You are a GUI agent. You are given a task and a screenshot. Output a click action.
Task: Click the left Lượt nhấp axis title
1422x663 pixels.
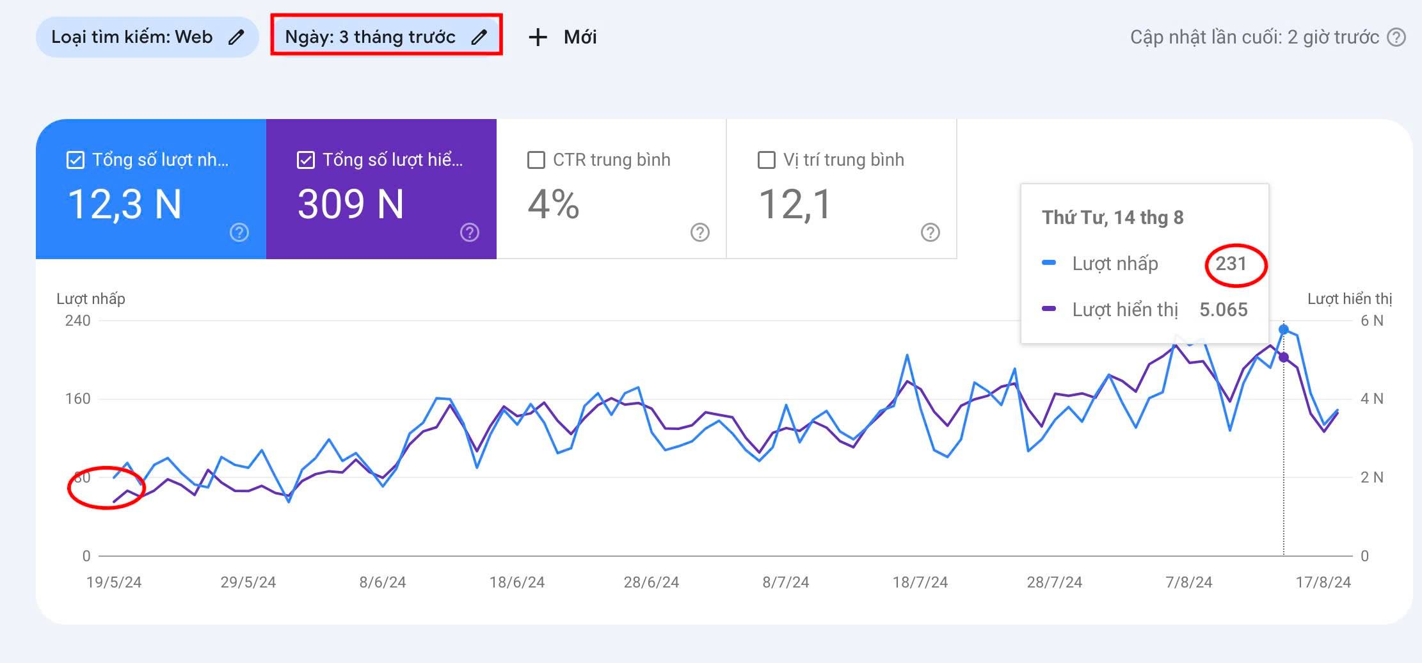coord(91,299)
